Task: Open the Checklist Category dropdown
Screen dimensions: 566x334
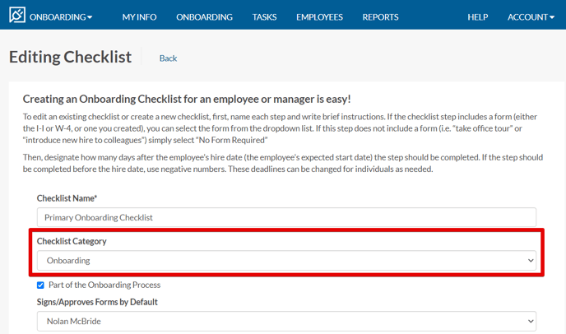Action: [286, 260]
